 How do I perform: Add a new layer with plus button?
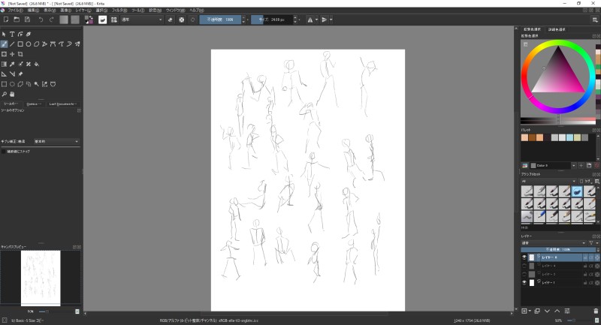[x=524, y=311]
